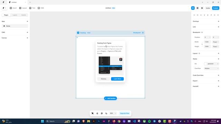Click the Add Section button

110,98
